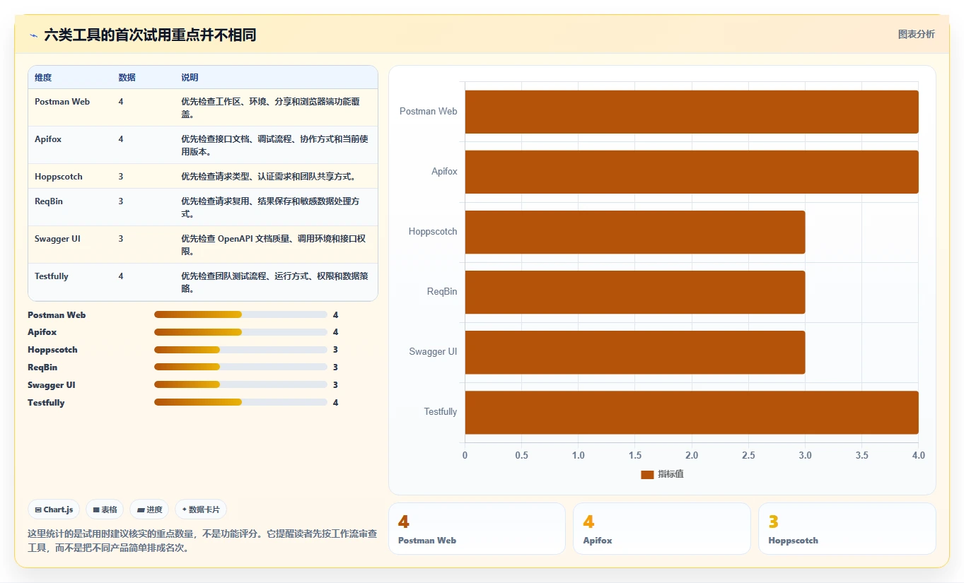
Task: Select the 数据卡片 tag chip
Action: pyautogui.click(x=201, y=510)
